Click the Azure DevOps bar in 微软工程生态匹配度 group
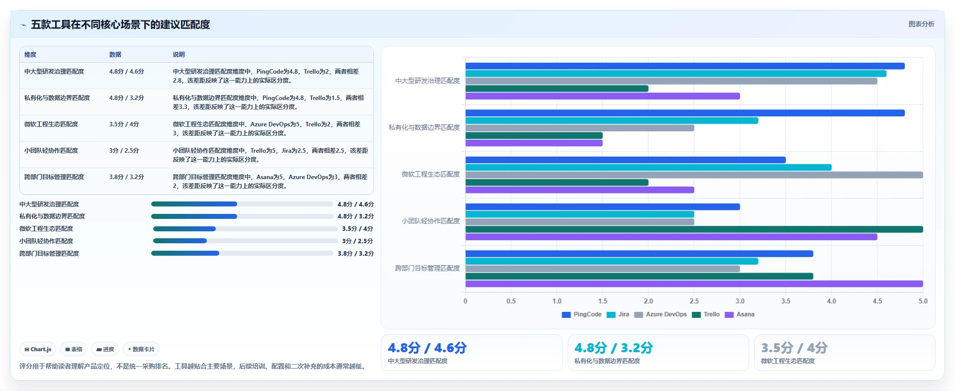Screen dimensions: 955x391 [694, 175]
